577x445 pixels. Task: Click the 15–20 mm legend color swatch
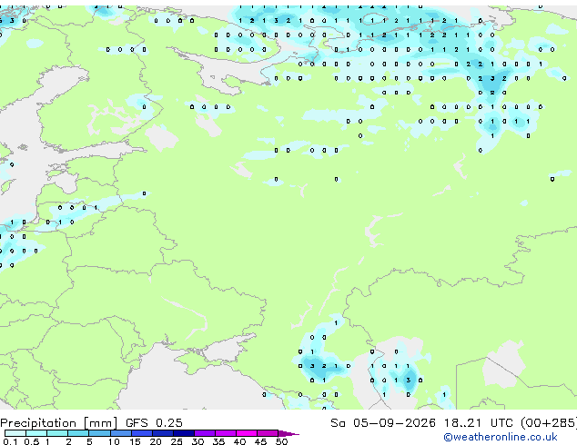pyautogui.click(x=142, y=433)
